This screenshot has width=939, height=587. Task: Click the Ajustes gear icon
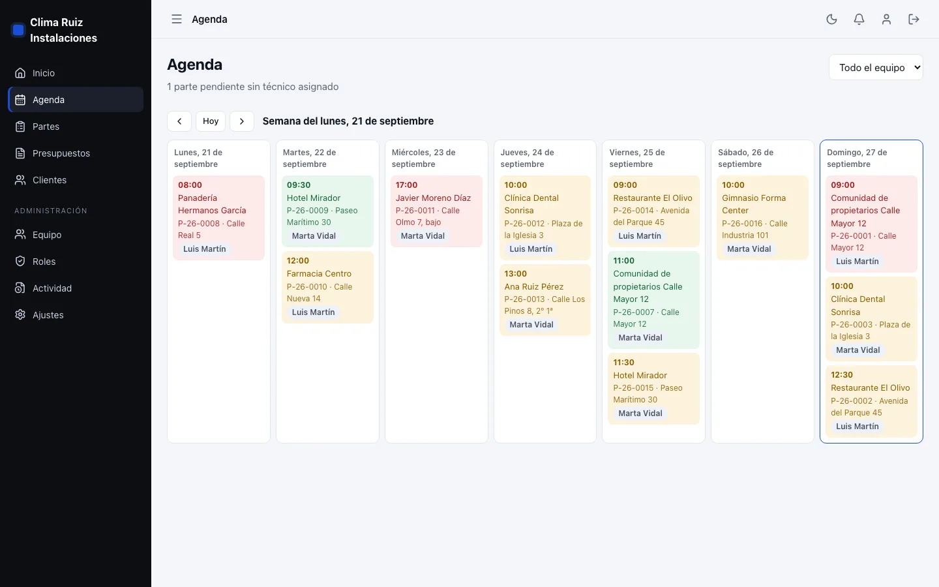tap(20, 315)
